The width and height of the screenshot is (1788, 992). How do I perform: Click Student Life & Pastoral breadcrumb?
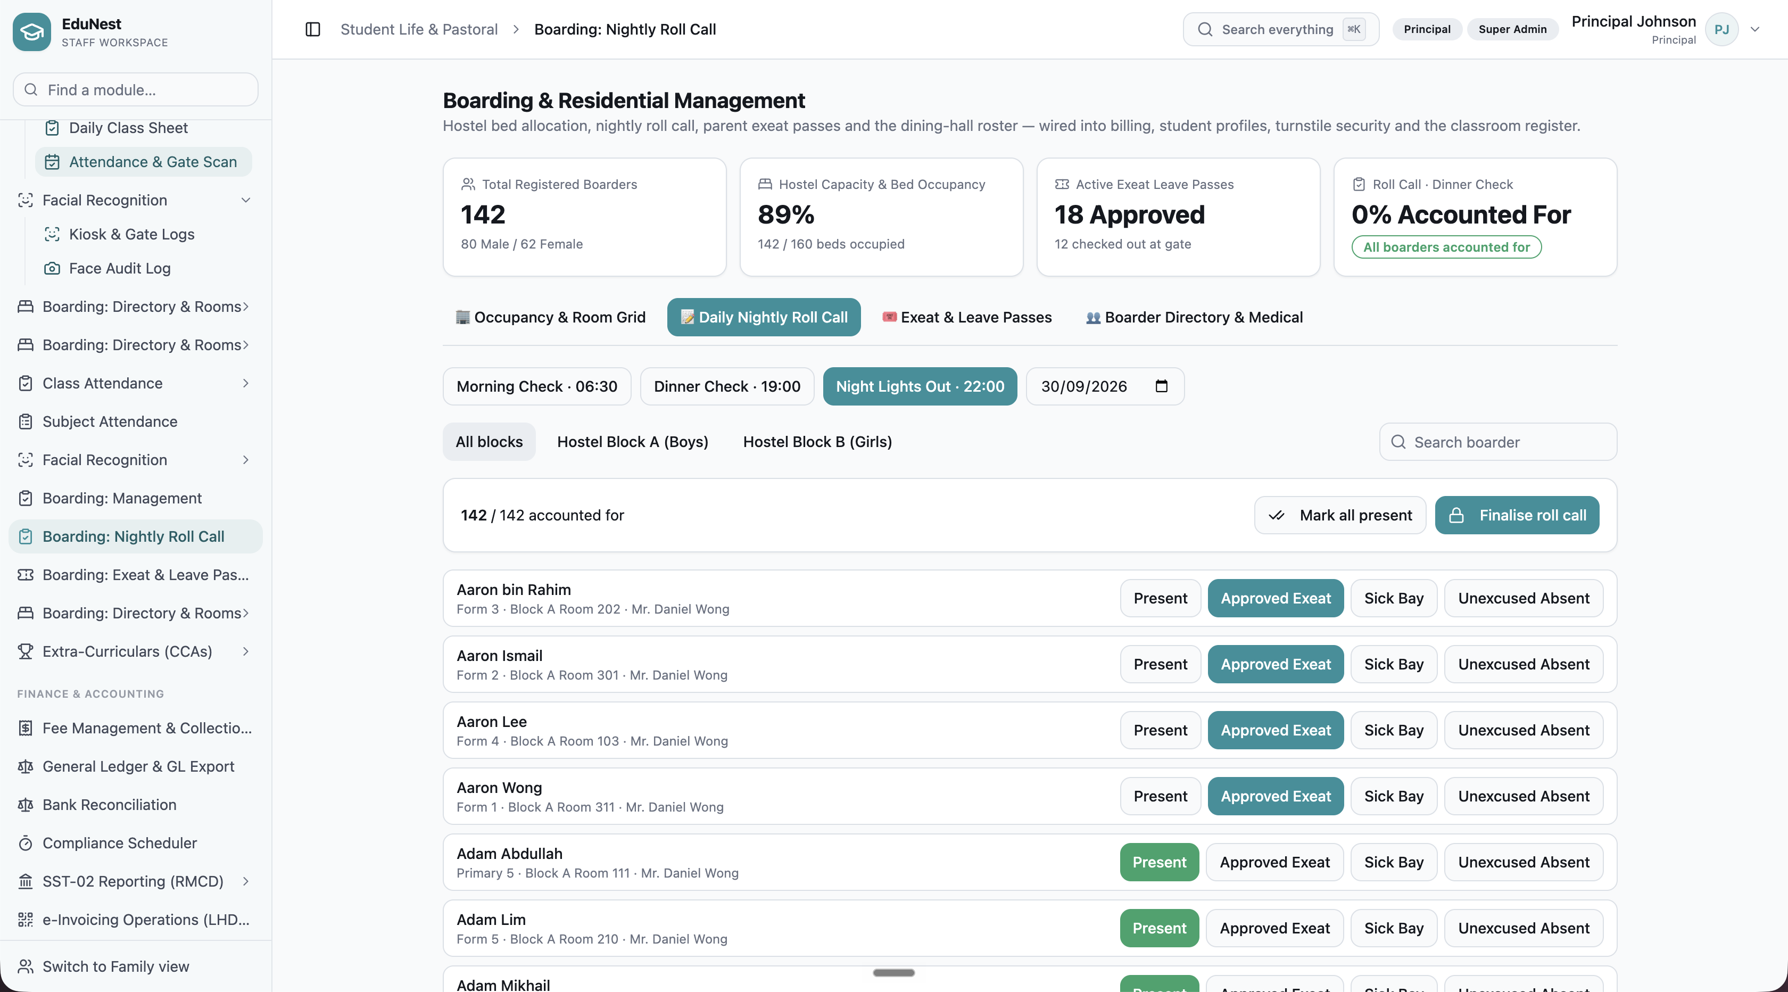tap(419, 29)
